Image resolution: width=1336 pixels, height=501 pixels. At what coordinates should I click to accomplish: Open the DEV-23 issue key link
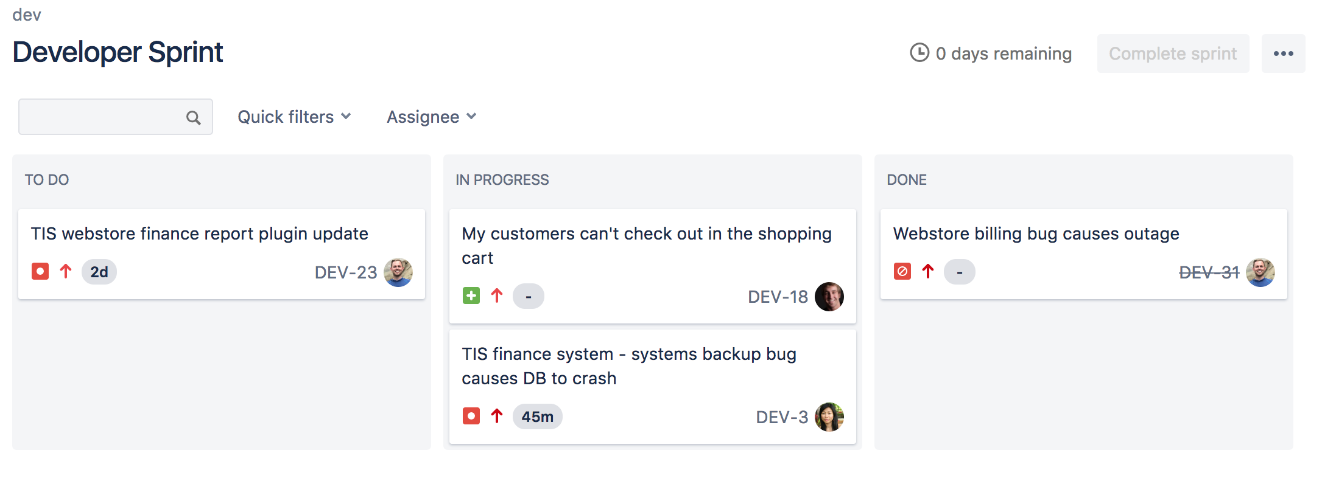pyautogui.click(x=345, y=272)
